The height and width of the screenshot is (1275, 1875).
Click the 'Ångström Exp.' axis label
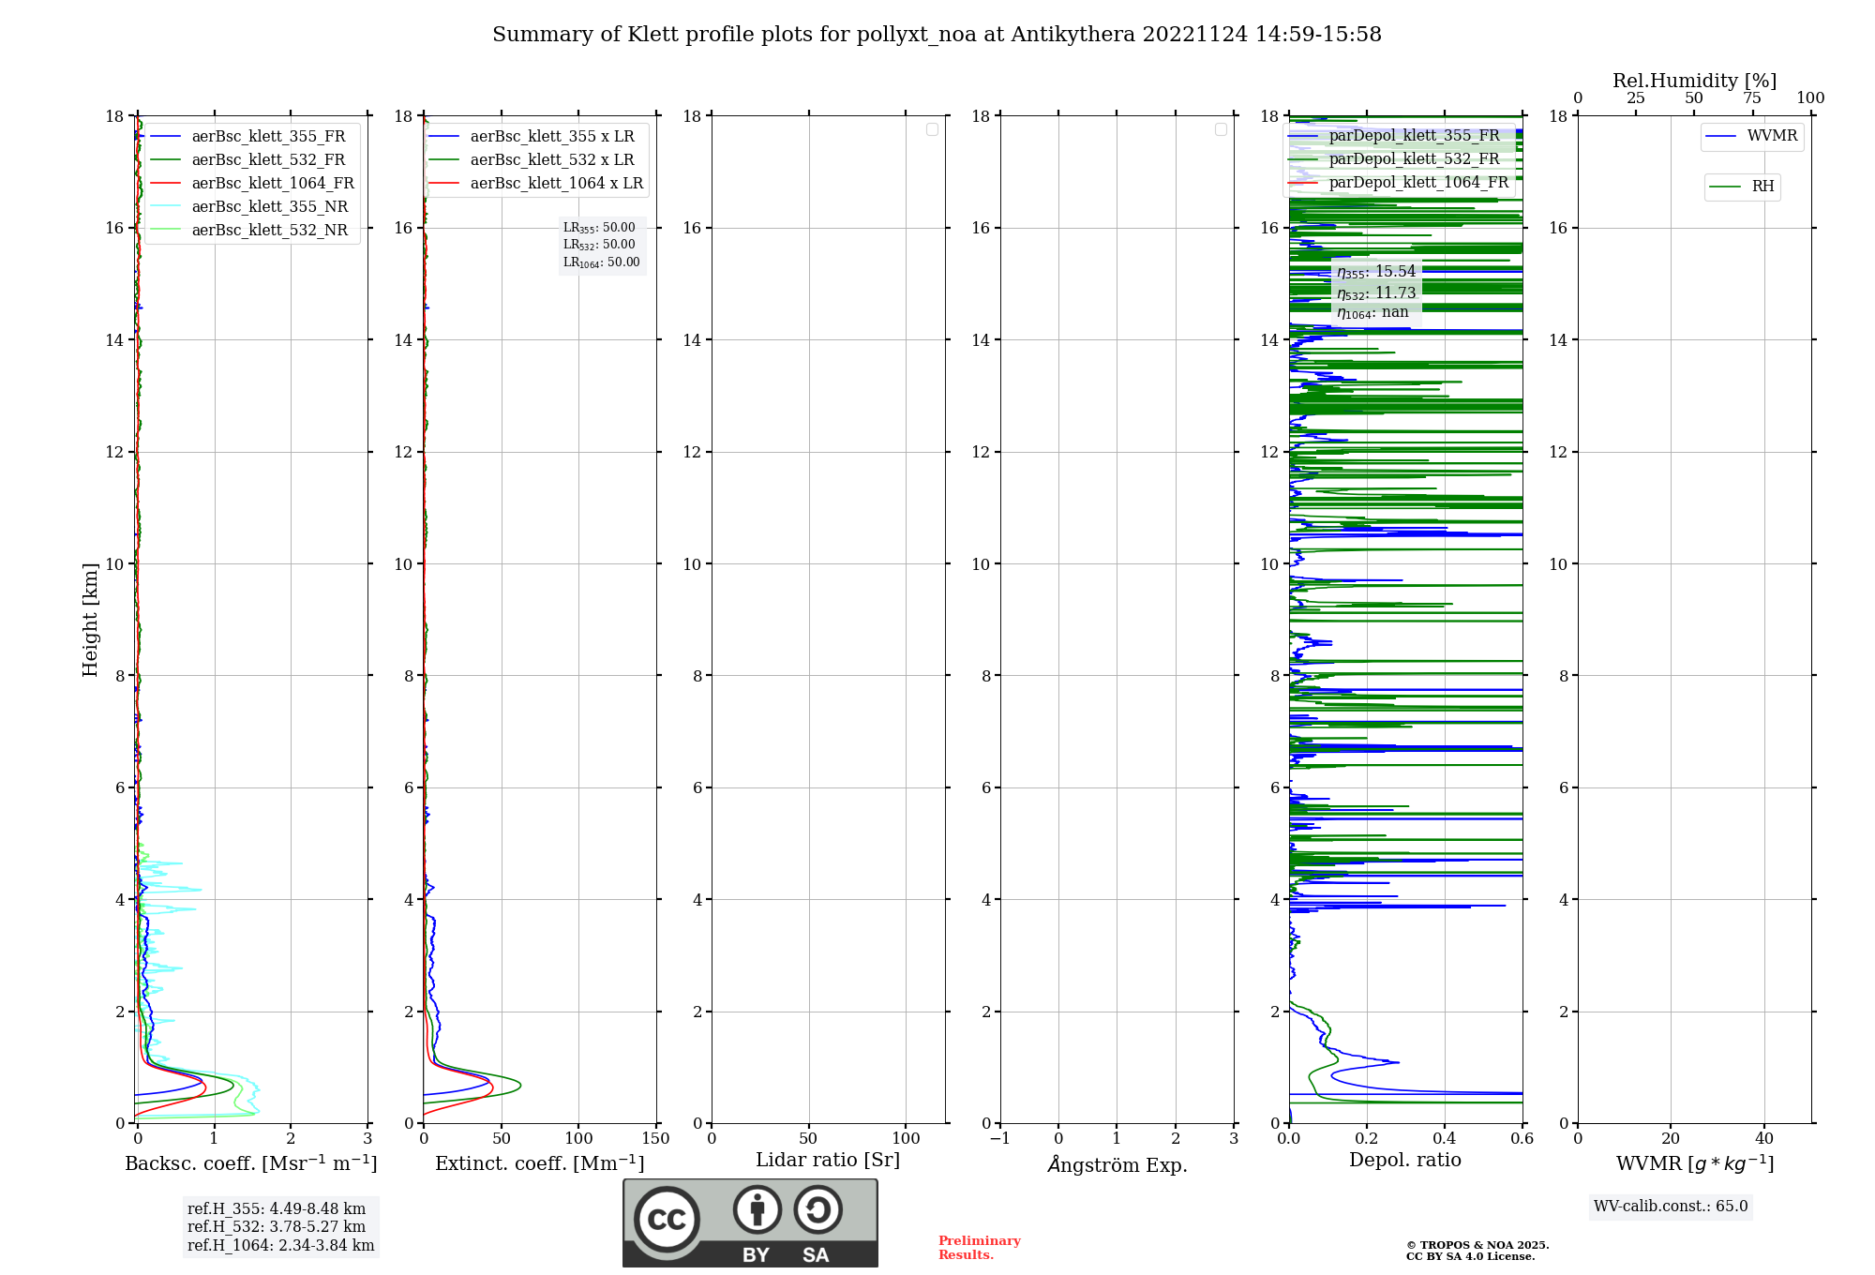click(x=1117, y=1163)
